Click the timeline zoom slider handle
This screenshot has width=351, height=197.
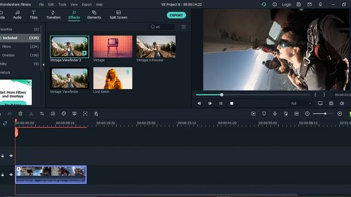pos(325,114)
